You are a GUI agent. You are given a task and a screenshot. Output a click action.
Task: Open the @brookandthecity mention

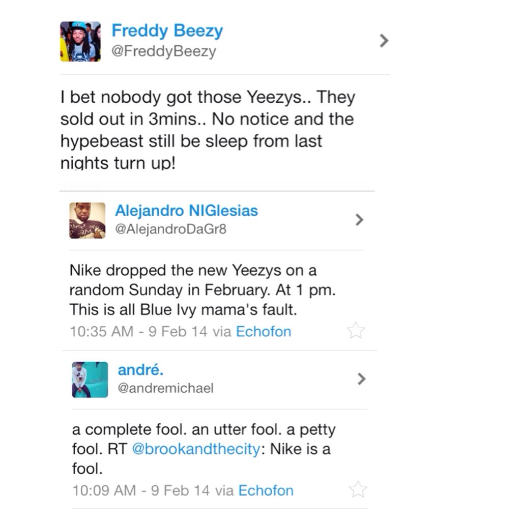(196, 450)
